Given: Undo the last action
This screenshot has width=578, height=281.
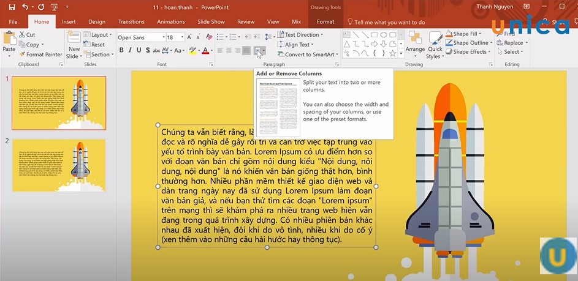Looking at the screenshot, I should [x=25, y=7].
